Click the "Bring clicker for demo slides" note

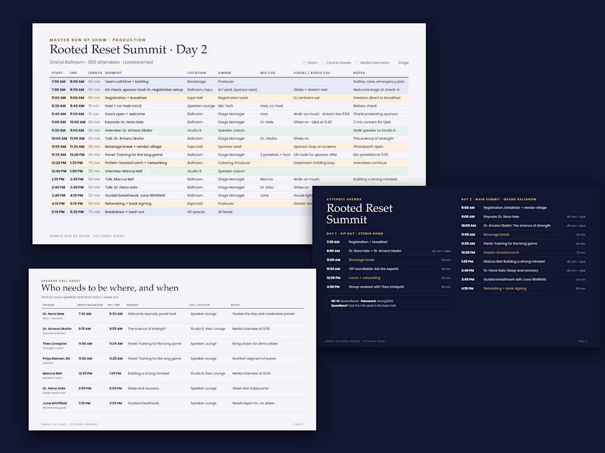[255, 344]
